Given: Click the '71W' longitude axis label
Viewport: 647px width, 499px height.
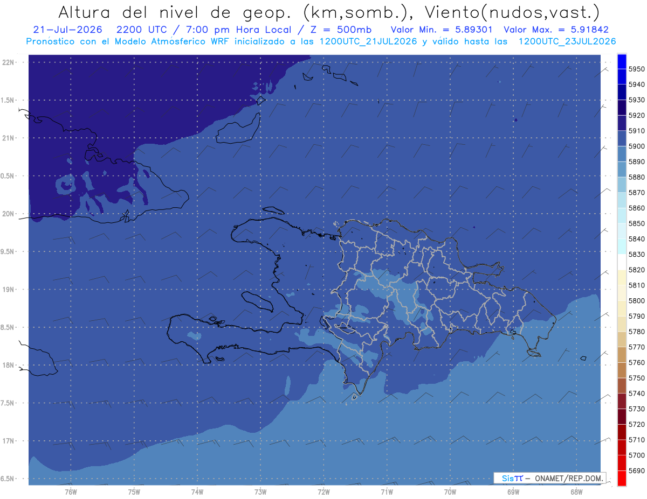Looking at the screenshot, I should pos(387,492).
